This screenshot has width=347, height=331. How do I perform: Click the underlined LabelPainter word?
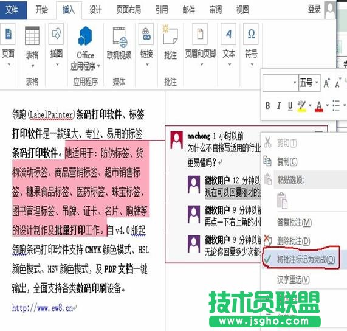51,115
